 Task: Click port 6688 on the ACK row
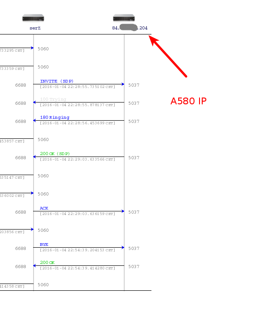tap(21, 212)
